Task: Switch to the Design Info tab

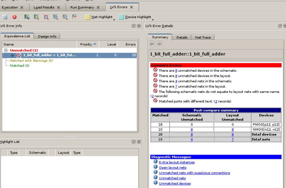Action: (x=47, y=36)
